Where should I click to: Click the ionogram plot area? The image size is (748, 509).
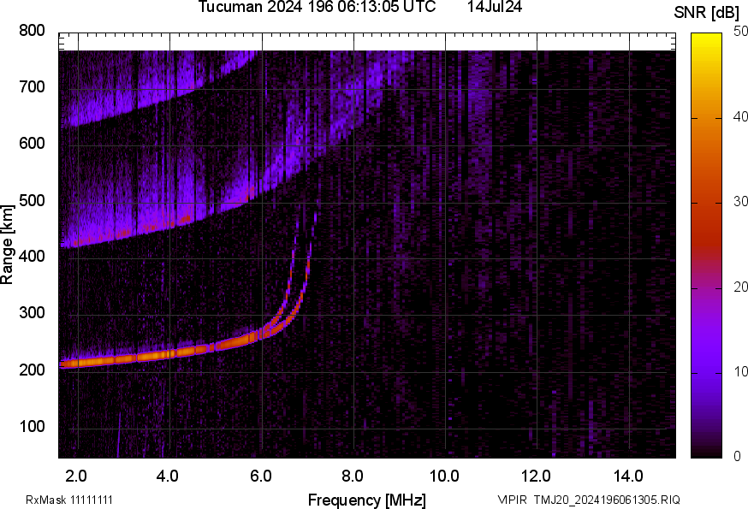tap(367, 246)
